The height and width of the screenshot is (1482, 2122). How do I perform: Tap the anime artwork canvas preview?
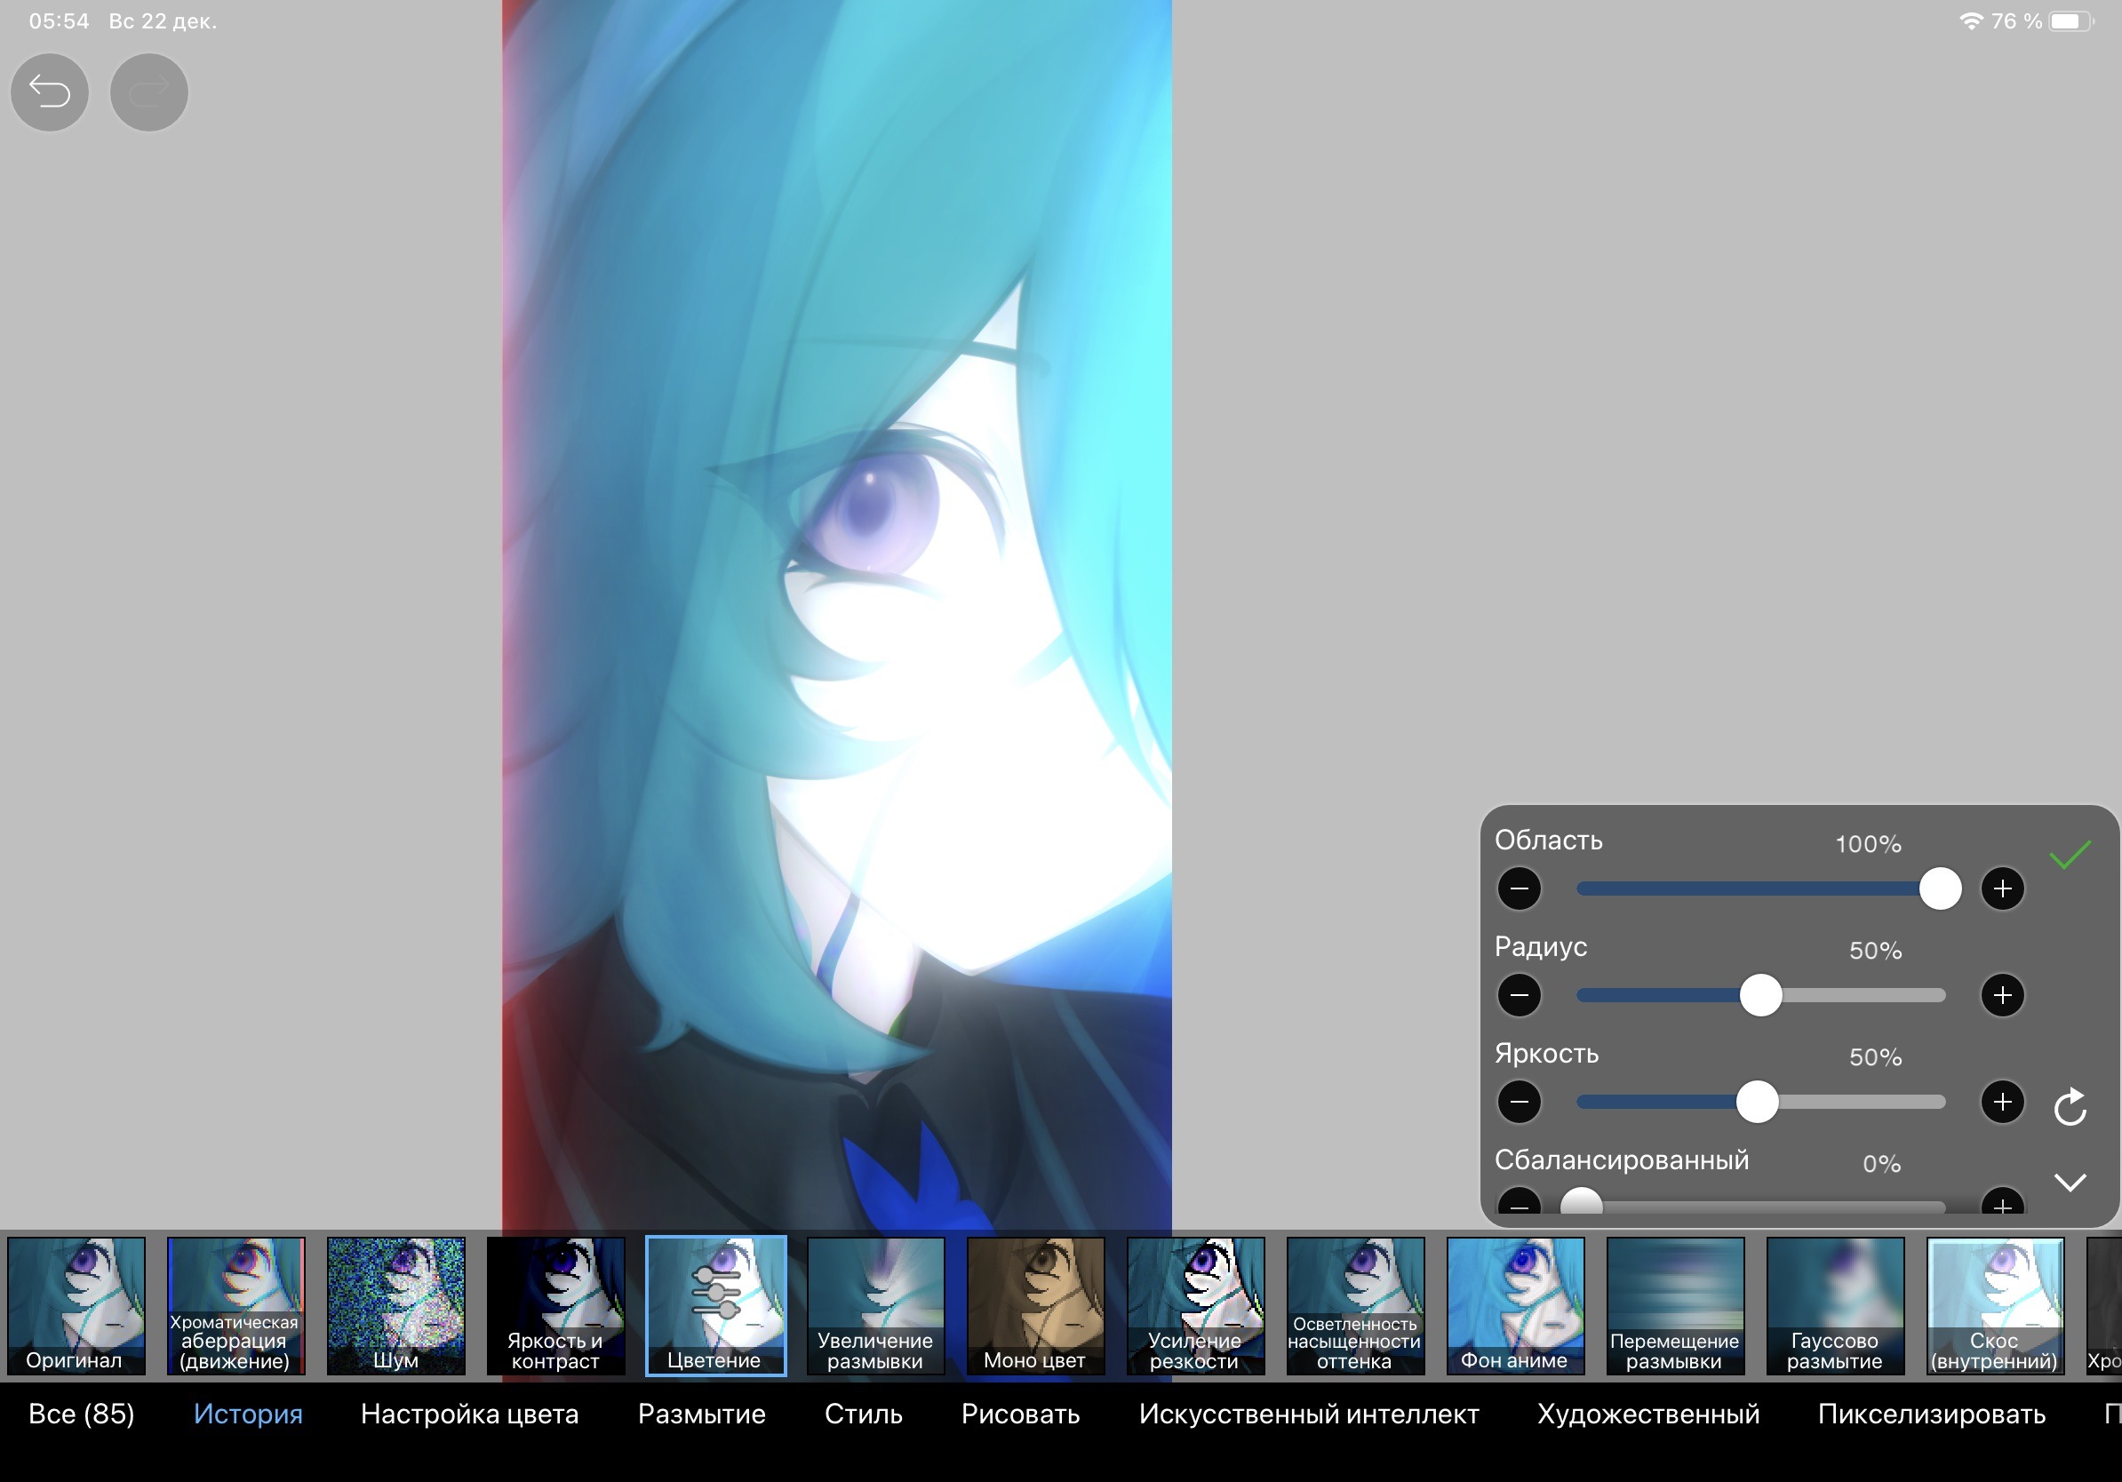tap(836, 615)
